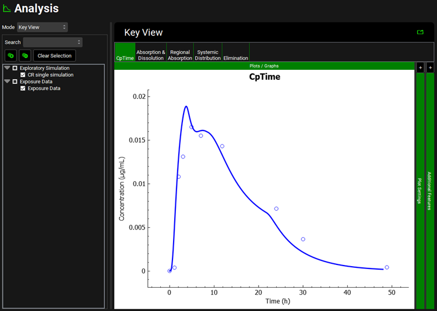
Task: Collapse the Exposure Data tree node
Action: point(7,82)
